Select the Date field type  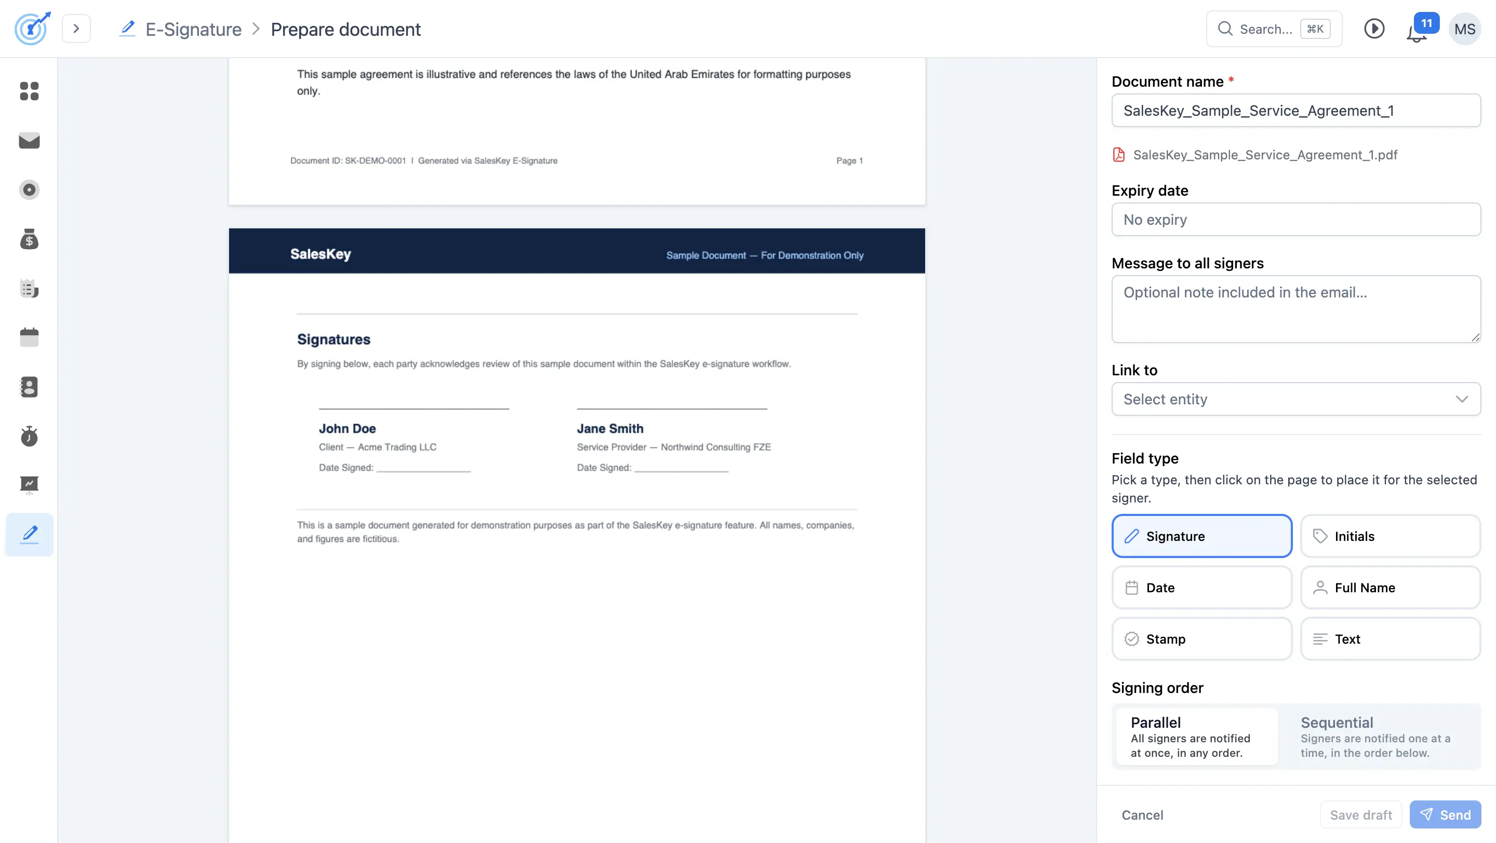1201,588
